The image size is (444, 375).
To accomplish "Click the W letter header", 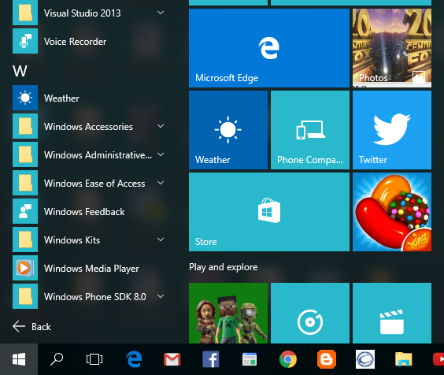I will click(x=20, y=71).
